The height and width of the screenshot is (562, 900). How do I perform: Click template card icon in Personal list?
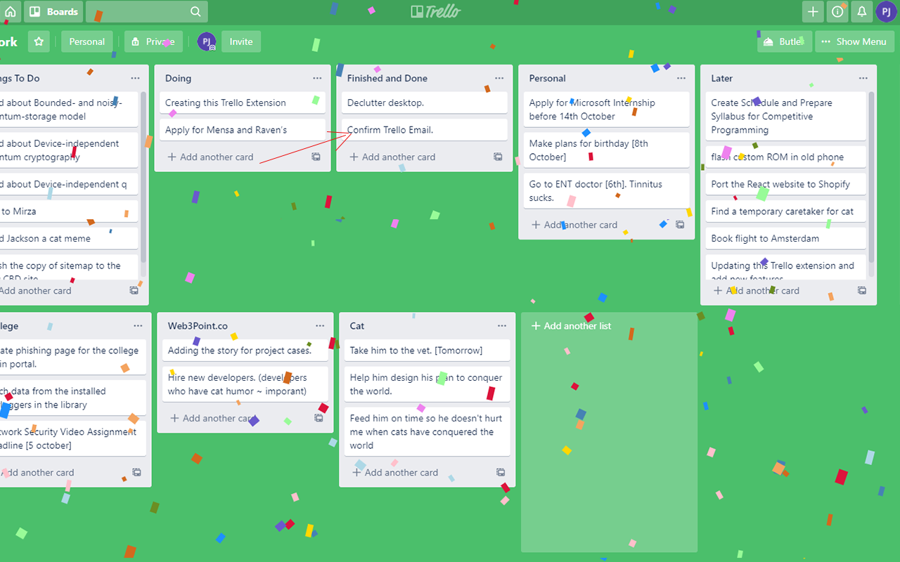pos(680,225)
